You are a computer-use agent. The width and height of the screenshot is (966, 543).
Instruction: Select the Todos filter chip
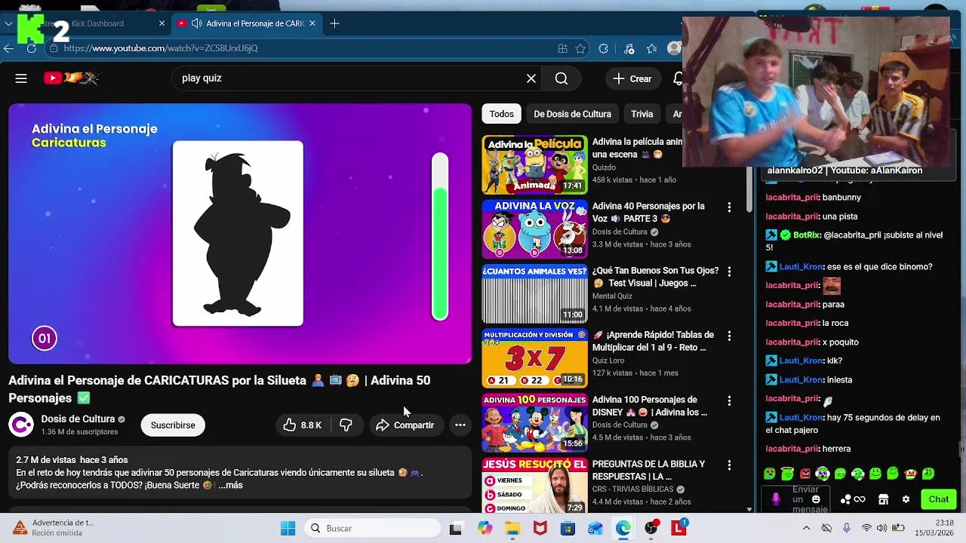501,114
